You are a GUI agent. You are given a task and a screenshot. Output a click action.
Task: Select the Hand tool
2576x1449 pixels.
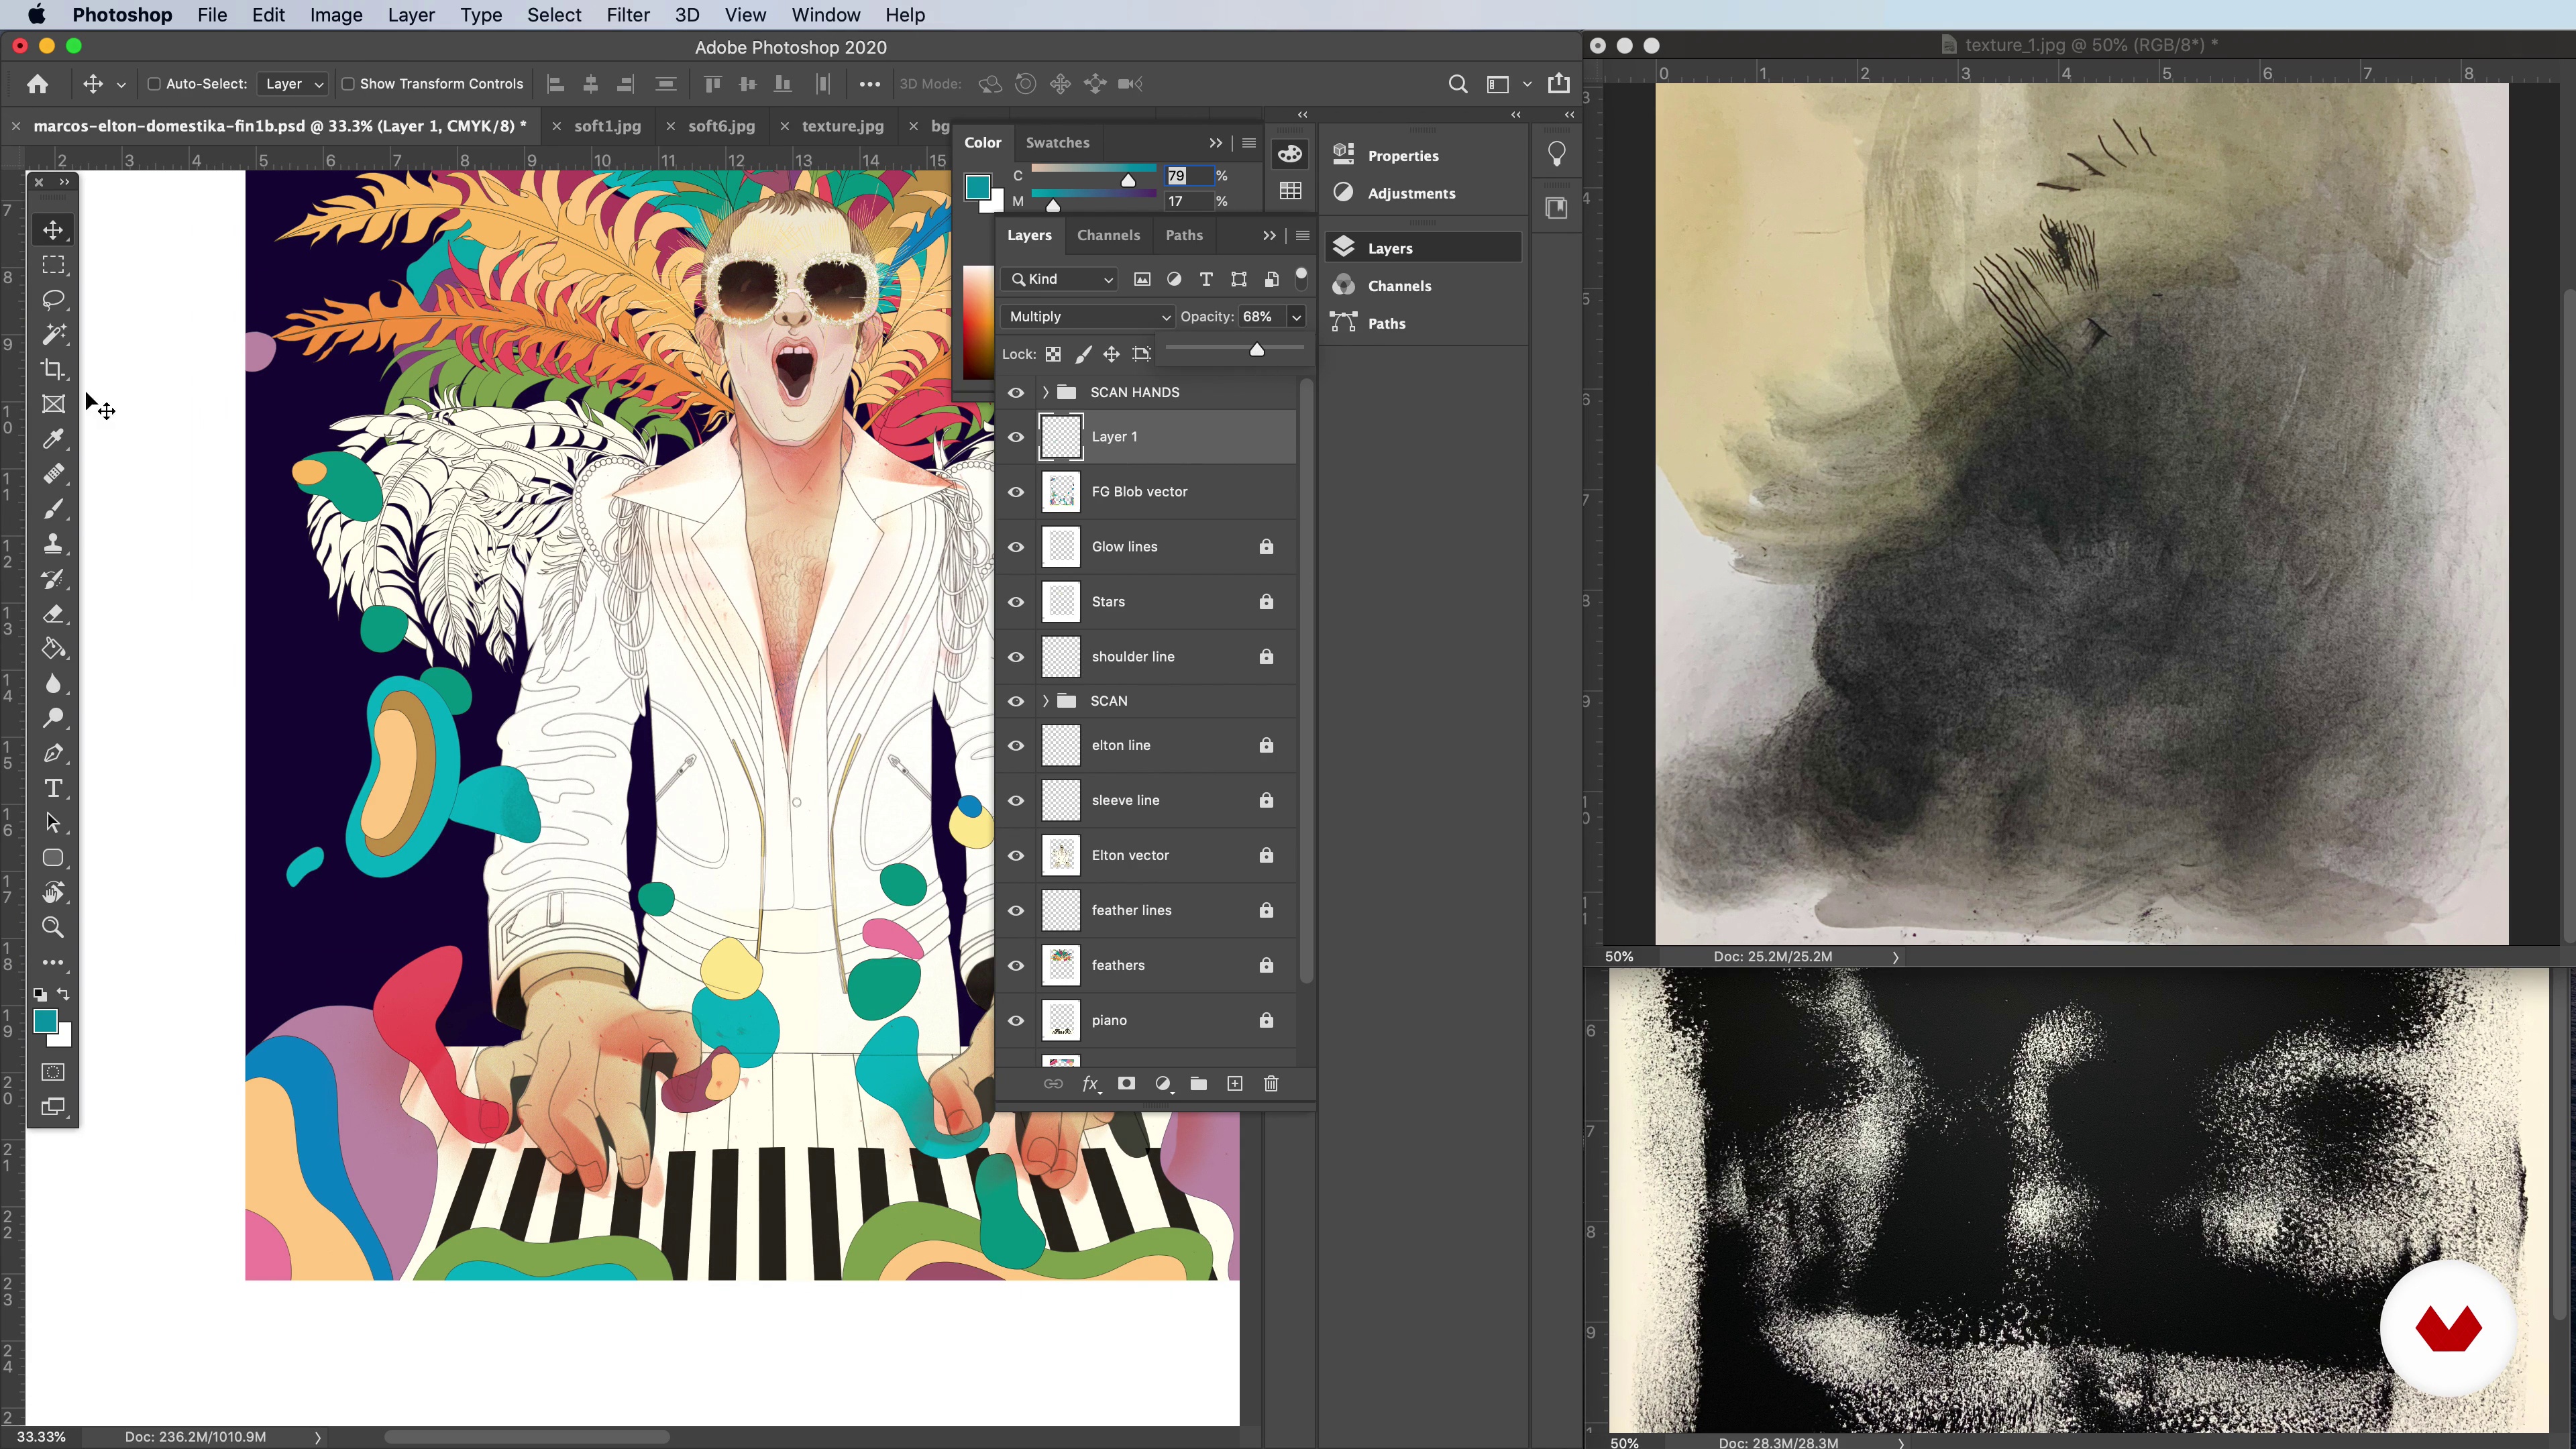53,893
